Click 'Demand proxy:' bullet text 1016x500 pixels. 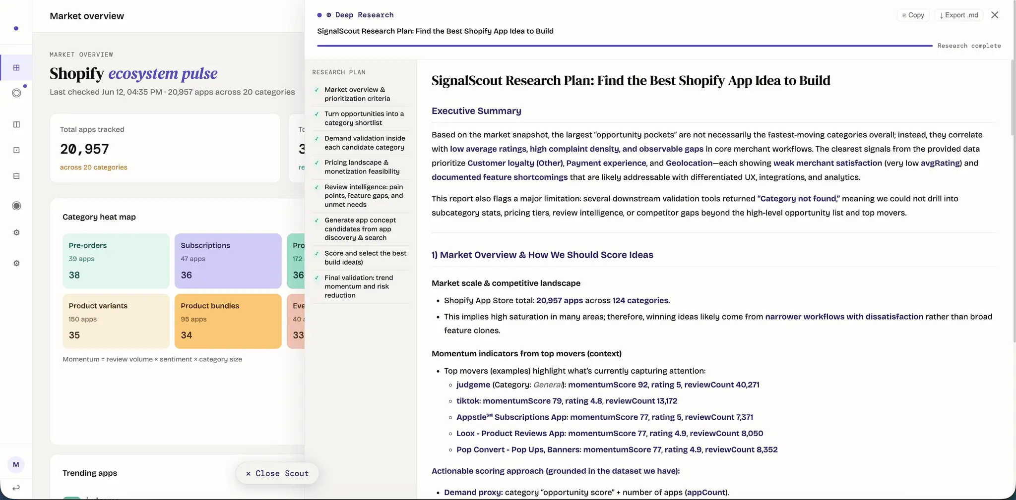[x=473, y=493]
